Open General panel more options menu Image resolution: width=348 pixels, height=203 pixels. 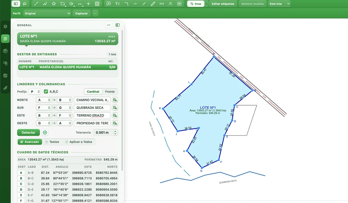pyautogui.click(x=108, y=25)
